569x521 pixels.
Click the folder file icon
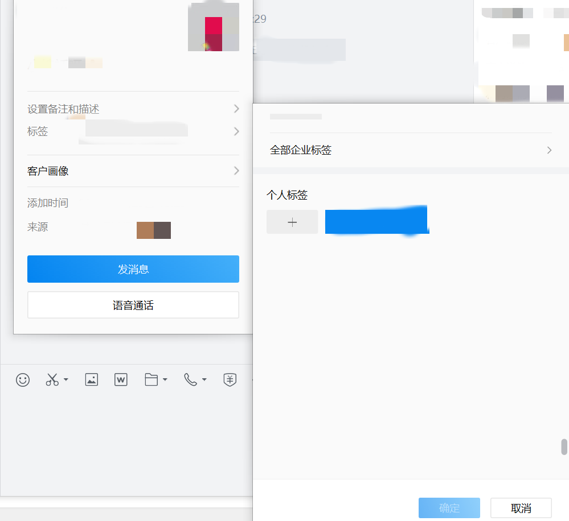[151, 379]
